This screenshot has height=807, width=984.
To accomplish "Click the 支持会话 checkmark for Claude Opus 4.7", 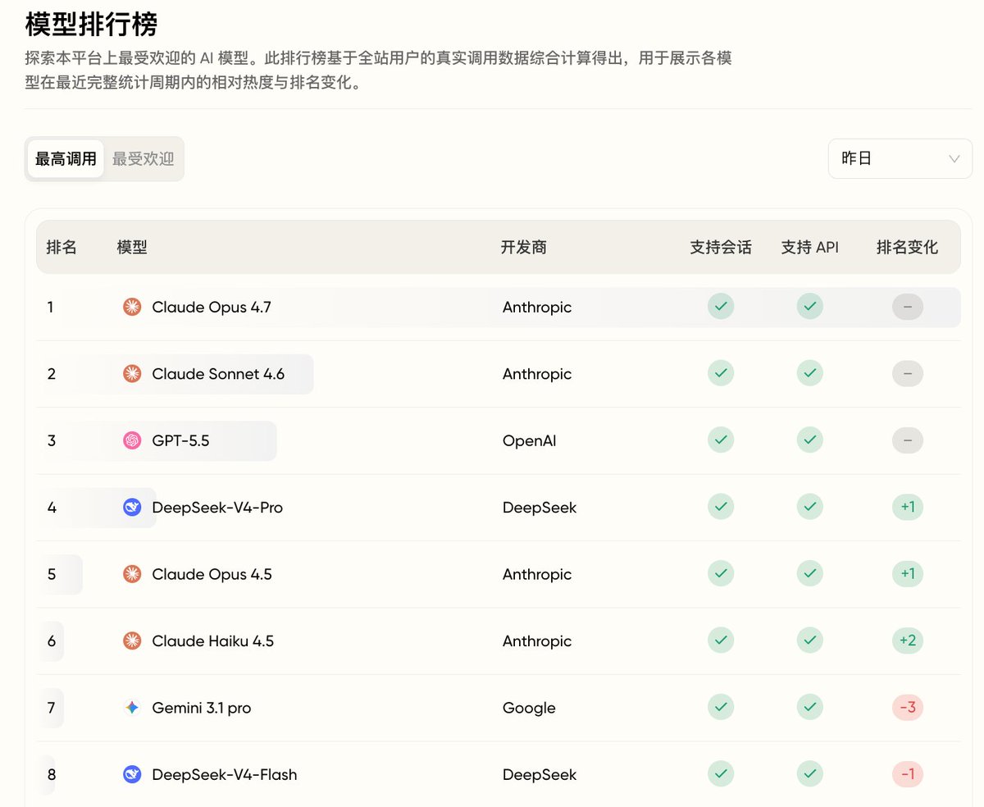I will tap(721, 307).
